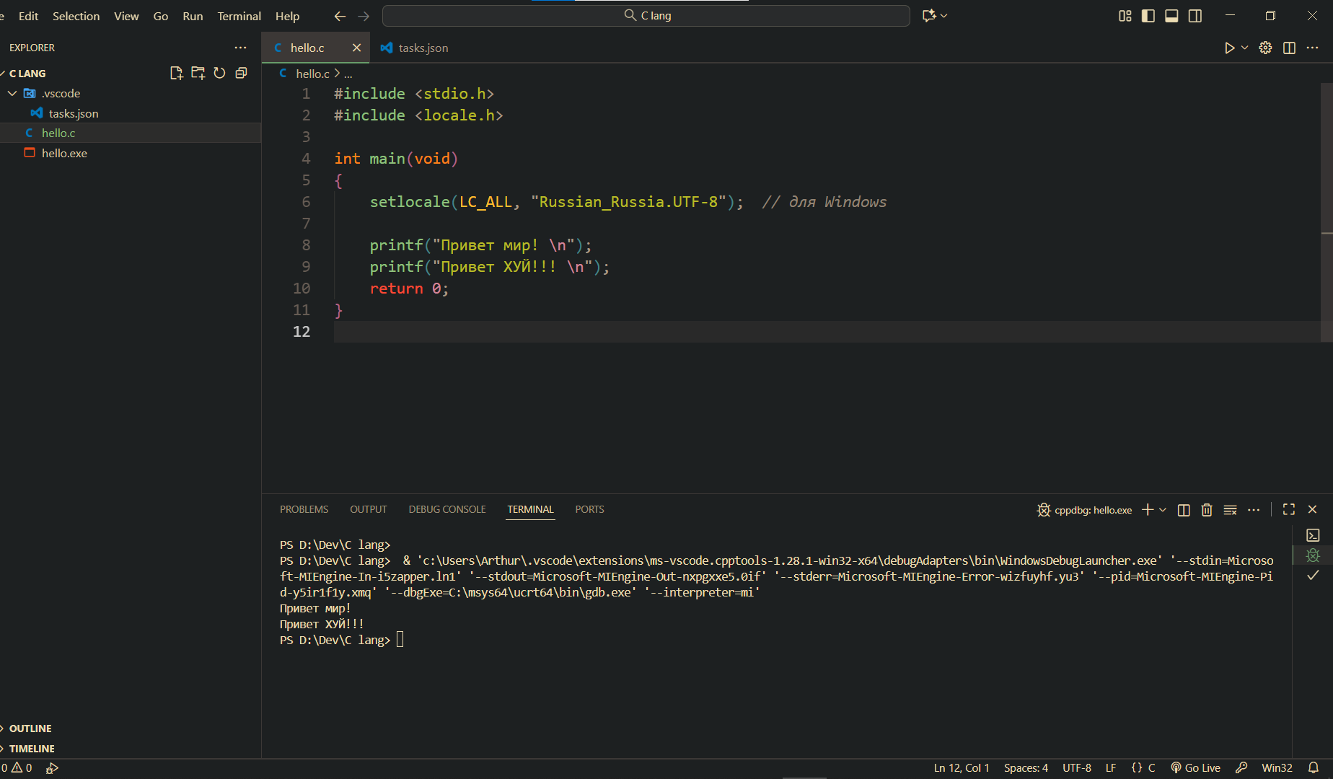Viewport: 1333px width, 779px height.
Task: Click the C lang search box
Action: 646,16
